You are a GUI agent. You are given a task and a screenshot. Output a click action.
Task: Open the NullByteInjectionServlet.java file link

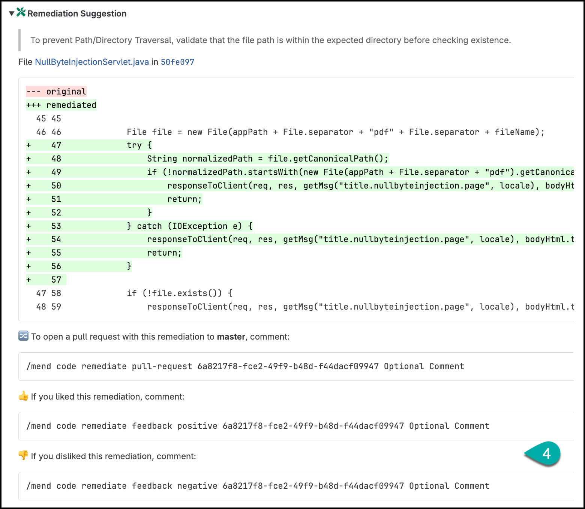coord(92,62)
